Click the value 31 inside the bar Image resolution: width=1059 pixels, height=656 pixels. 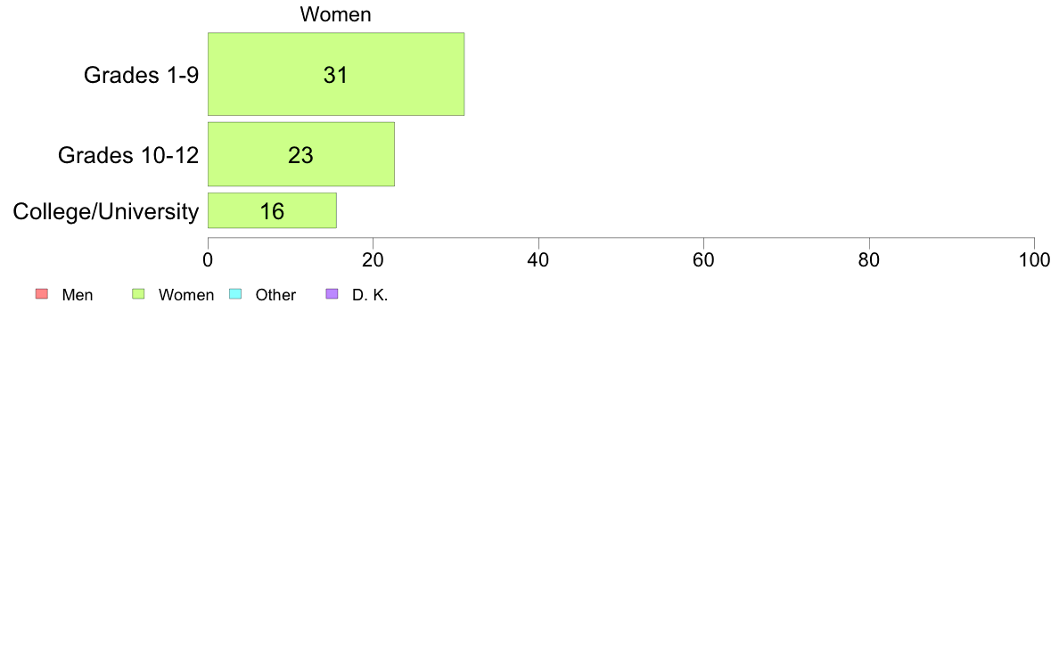pyautogui.click(x=336, y=75)
